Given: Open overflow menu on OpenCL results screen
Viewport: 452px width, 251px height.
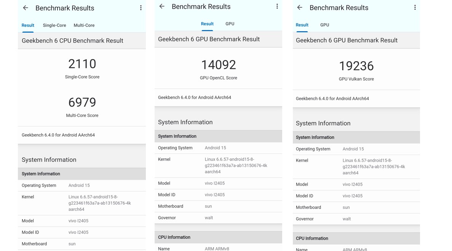Looking at the screenshot, I should 277,6.
